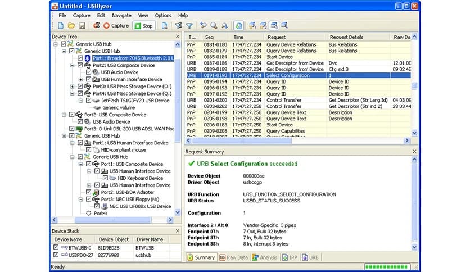Click the Capture toolbar button
This screenshot has width=470, height=272.
pos(116,26)
